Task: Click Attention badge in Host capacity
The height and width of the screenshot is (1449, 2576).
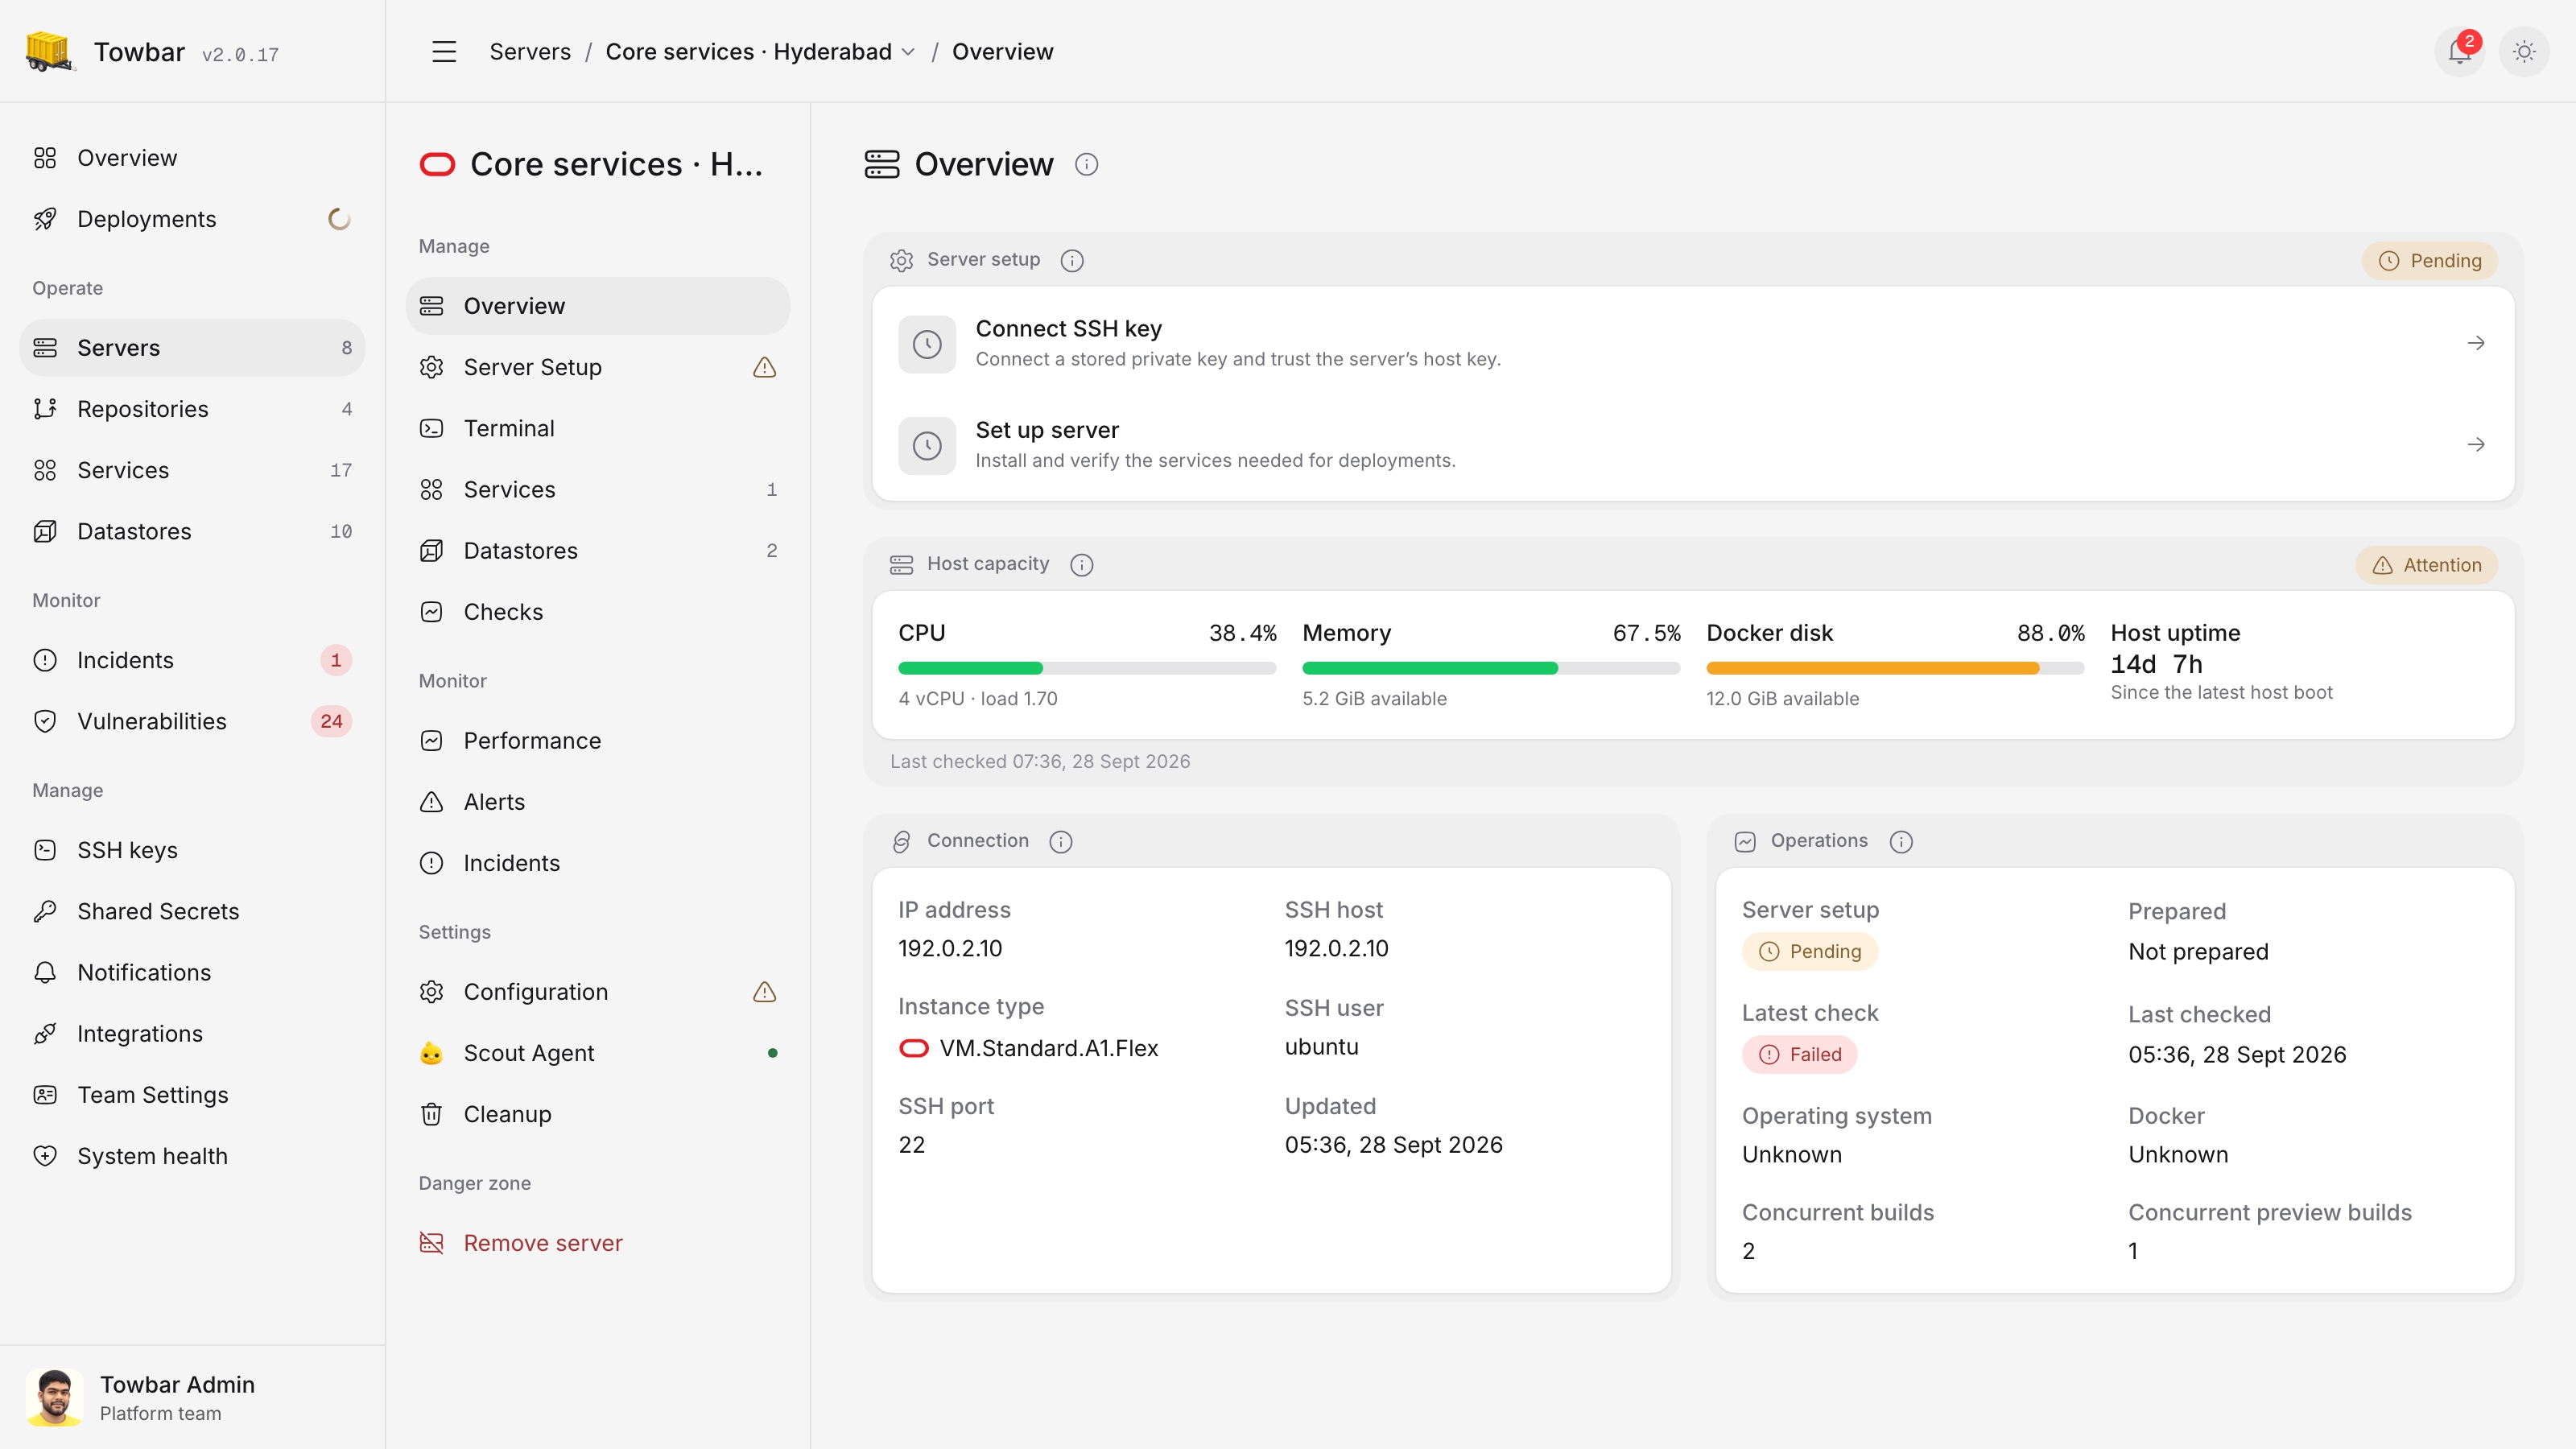Action: point(2426,565)
